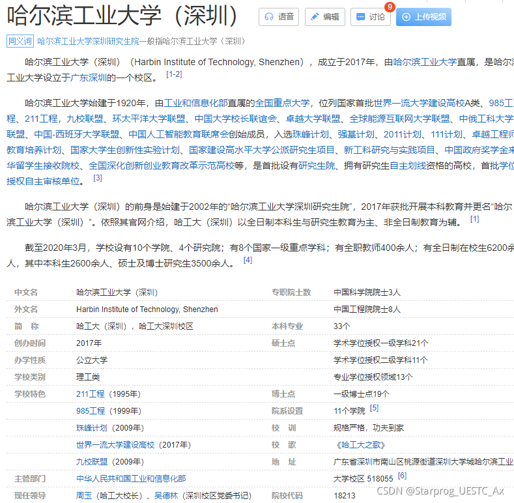The height and width of the screenshot is (503, 514).
Task: Open the 国家建设高水平大学公派研究生项目 link
Action: [262, 150]
